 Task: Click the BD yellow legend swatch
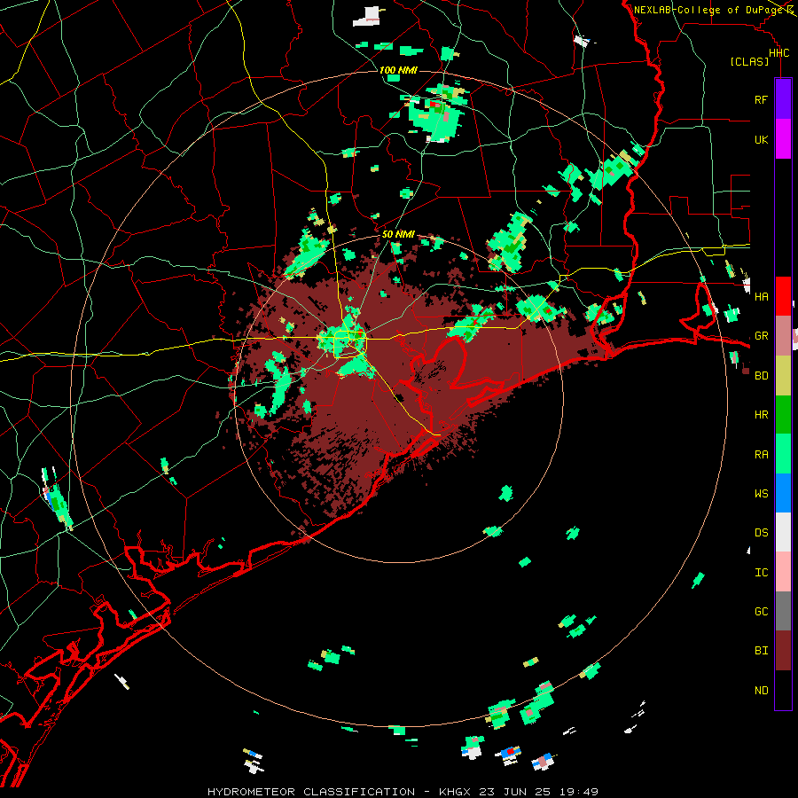[x=783, y=376]
